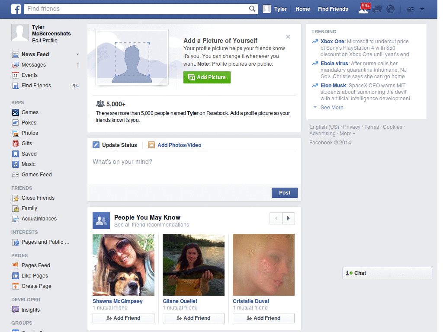Click the Saved bookmark icon
This screenshot has height=332, width=443.
point(16,154)
